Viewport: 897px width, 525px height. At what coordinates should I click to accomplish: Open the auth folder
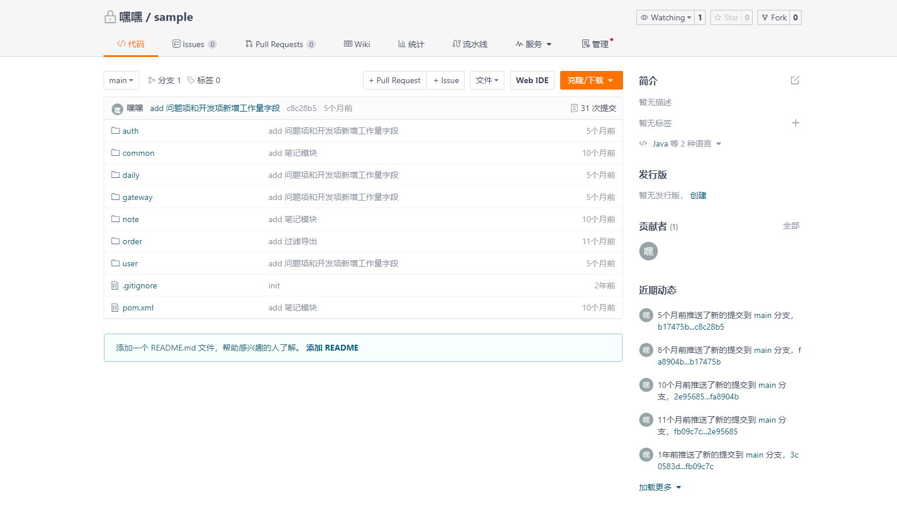point(130,131)
